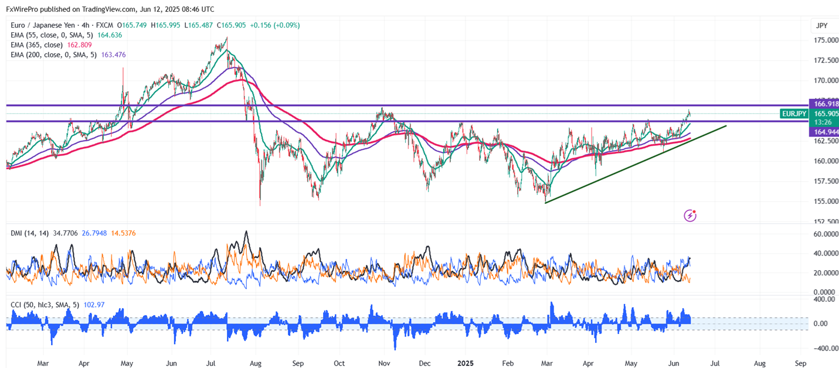Click the 165.905 current price label

824,114
